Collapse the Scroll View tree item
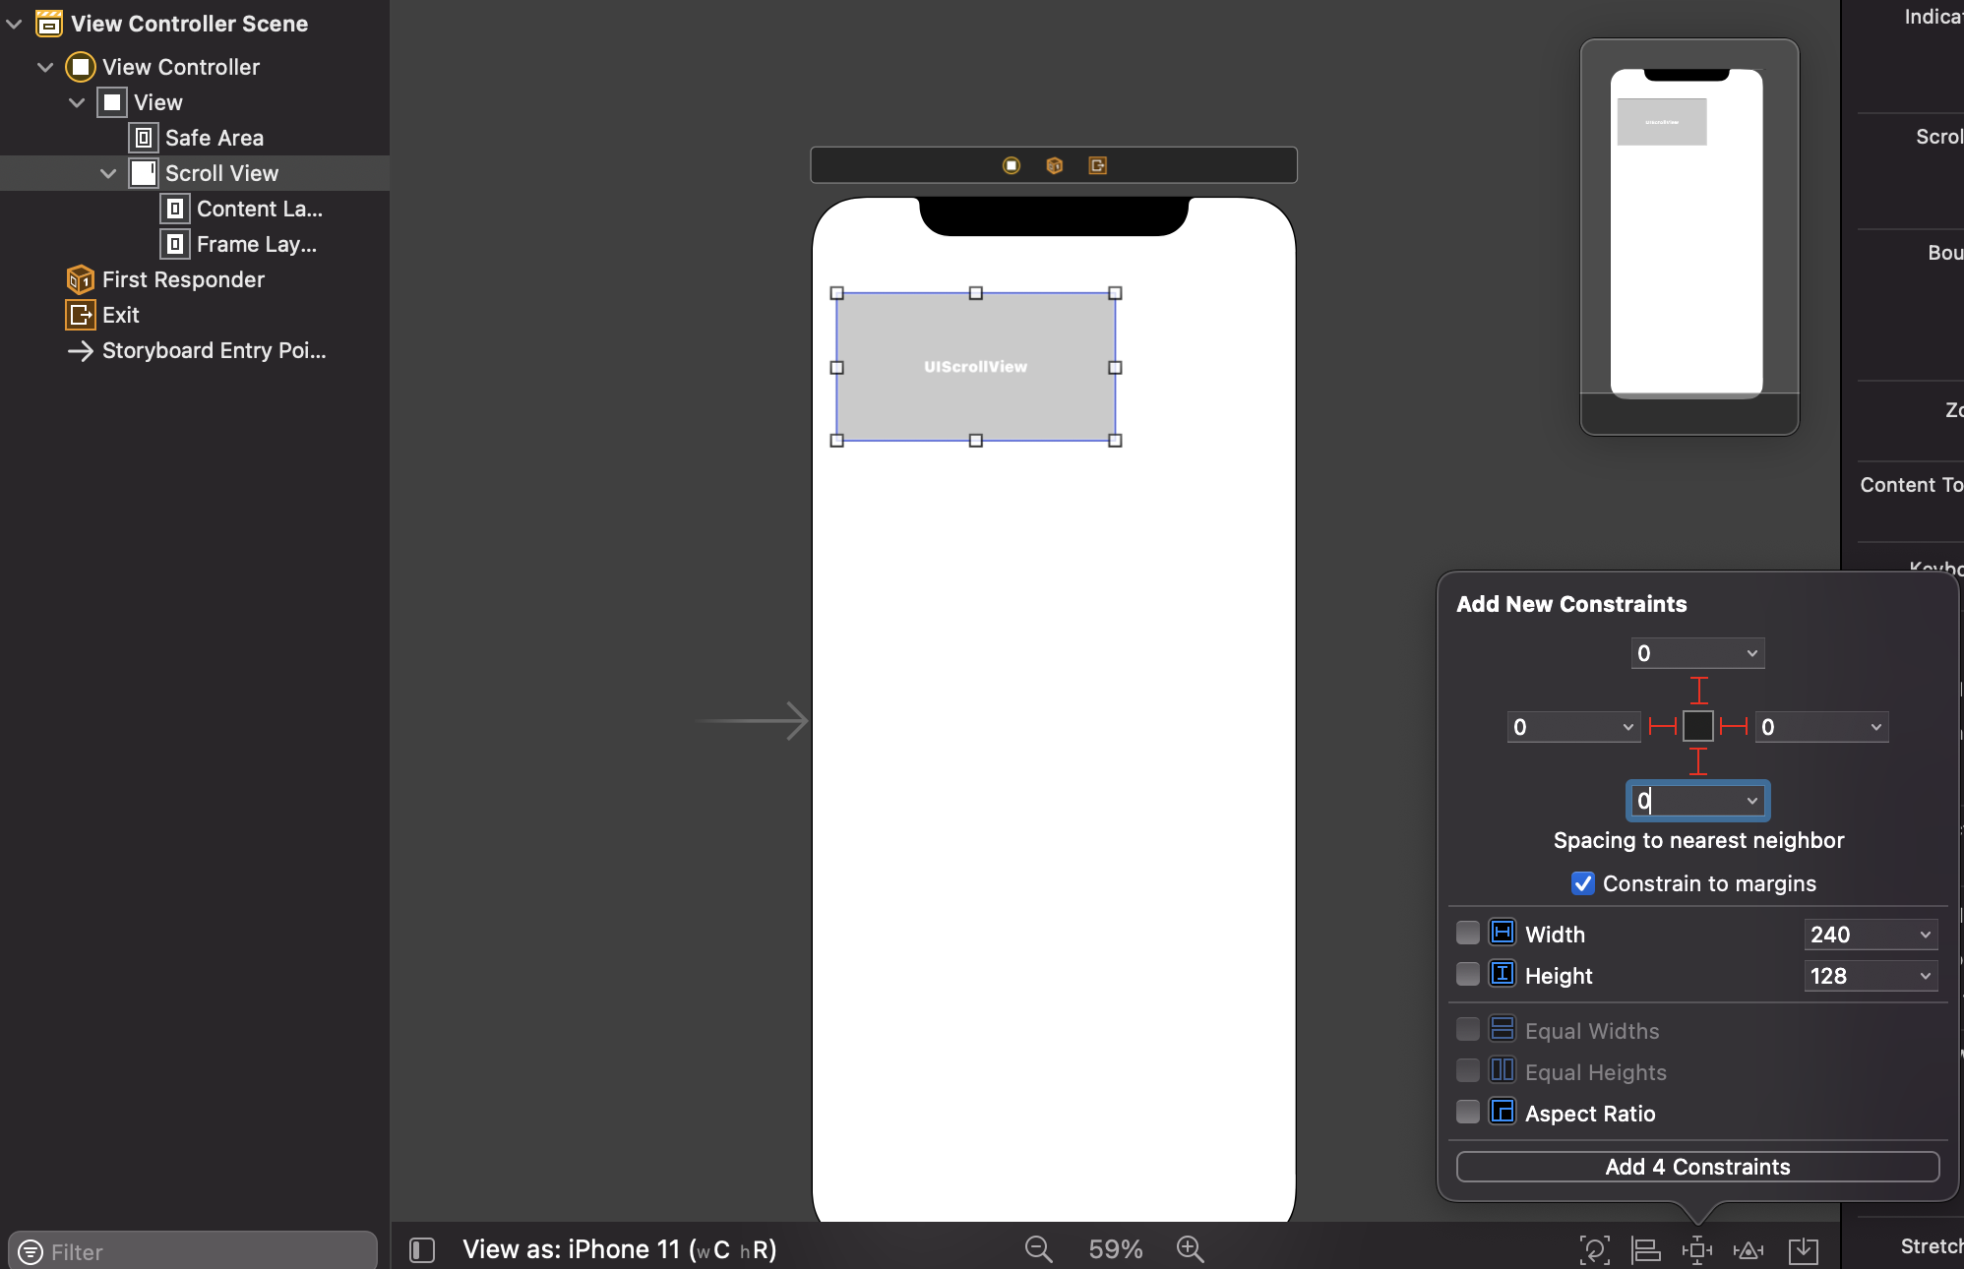Image resolution: width=1964 pixels, height=1269 pixels. [x=108, y=173]
